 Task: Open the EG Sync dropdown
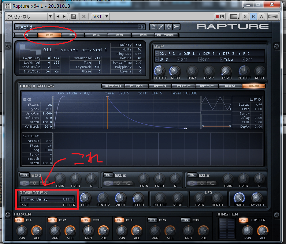(34, 109)
